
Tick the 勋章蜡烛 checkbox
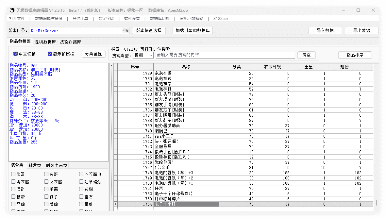coord(81,182)
